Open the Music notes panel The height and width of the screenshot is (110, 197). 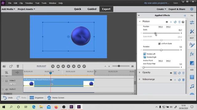pos(192,86)
